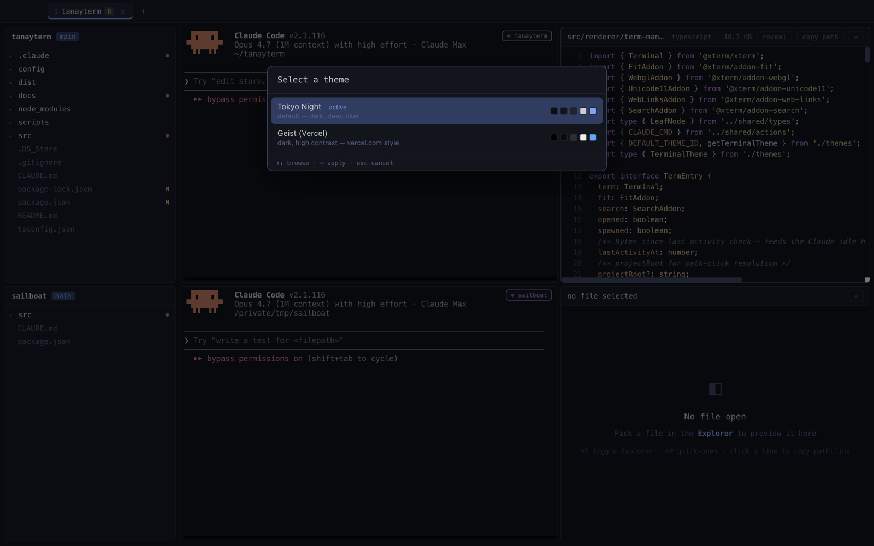Click the horizontal scrollbar under code preview
Image resolution: width=874 pixels, height=546 pixels.
pos(651,280)
